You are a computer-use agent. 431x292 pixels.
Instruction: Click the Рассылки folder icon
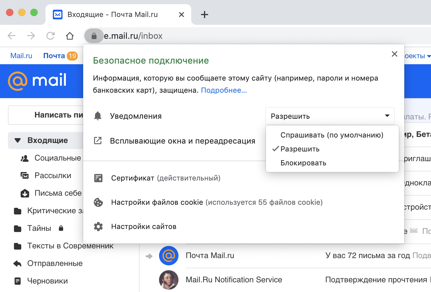[25, 176]
